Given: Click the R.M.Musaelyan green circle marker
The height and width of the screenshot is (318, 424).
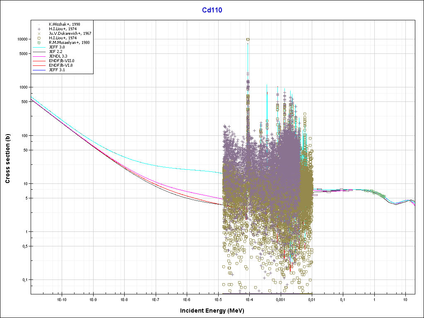Looking at the screenshot, I should 39,43.
